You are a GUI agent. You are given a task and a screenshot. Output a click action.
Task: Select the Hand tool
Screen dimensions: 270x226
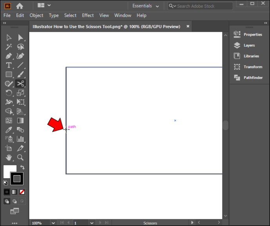(9, 158)
